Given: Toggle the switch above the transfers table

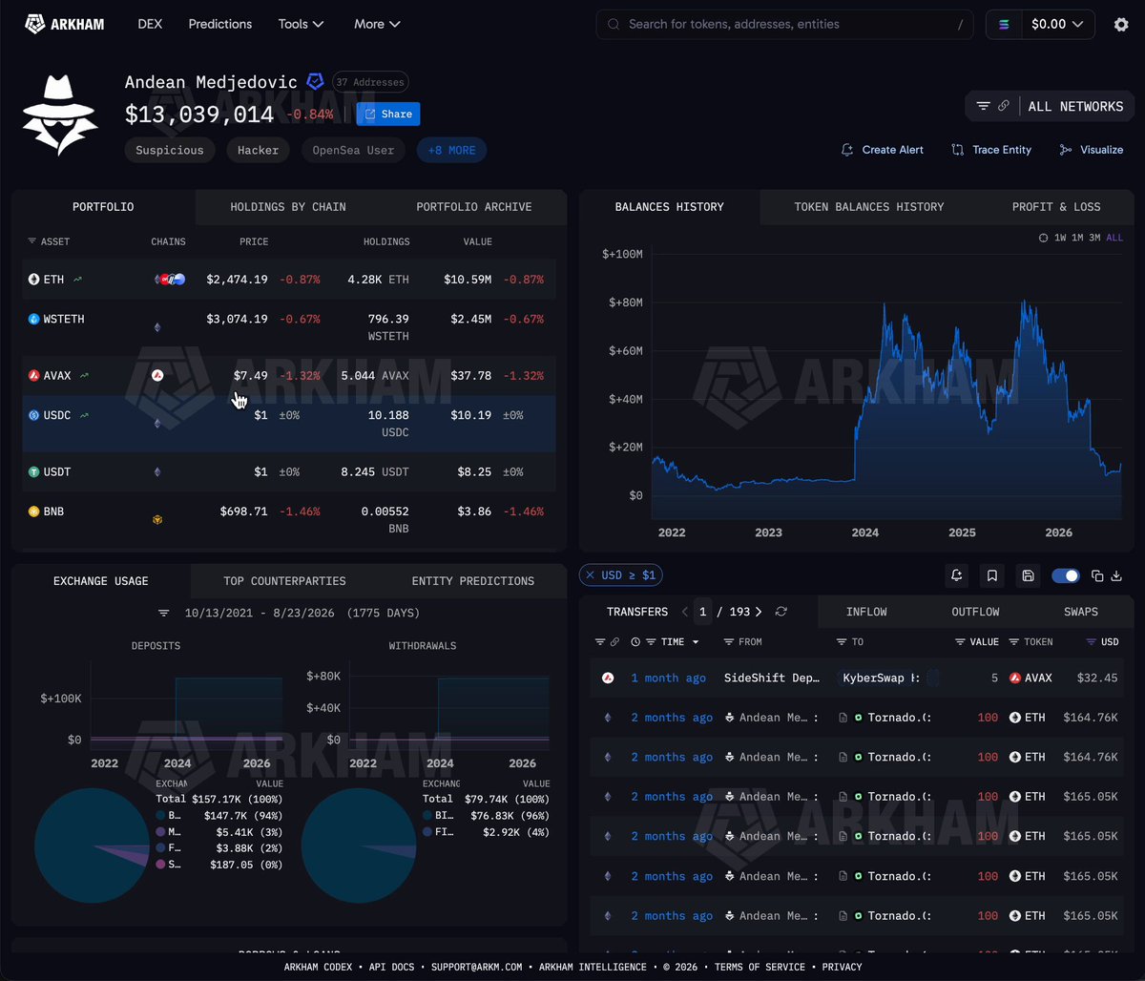Looking at the screenshot, I should coord(1065,575).
